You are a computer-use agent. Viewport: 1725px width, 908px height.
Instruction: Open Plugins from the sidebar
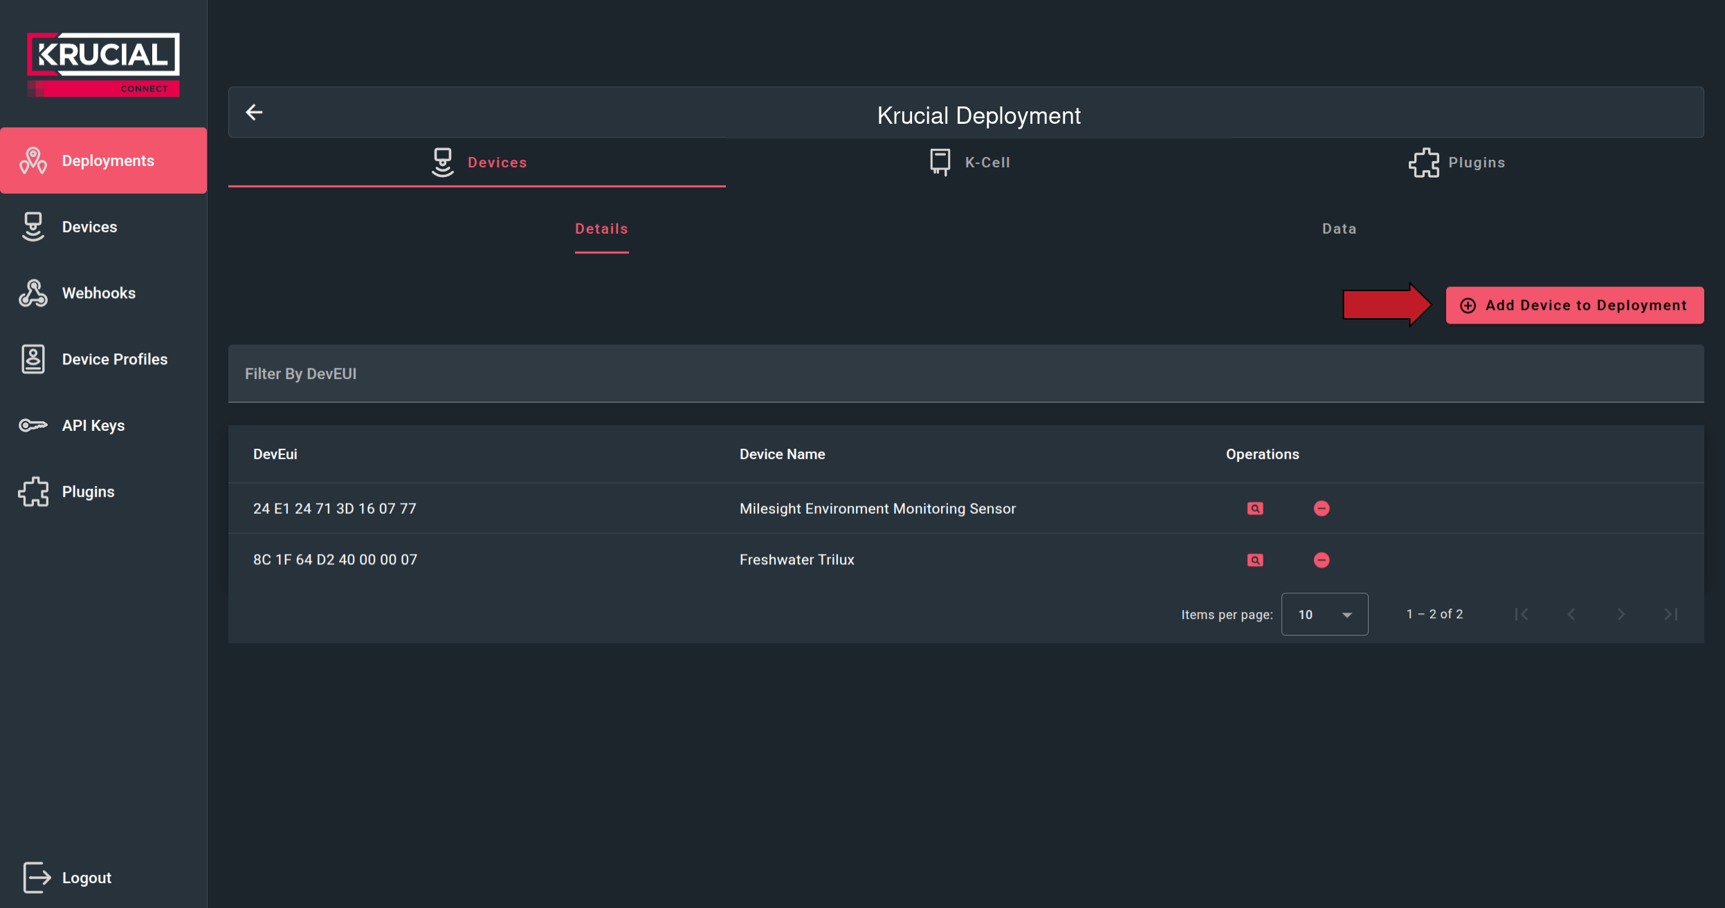point(88,492)
